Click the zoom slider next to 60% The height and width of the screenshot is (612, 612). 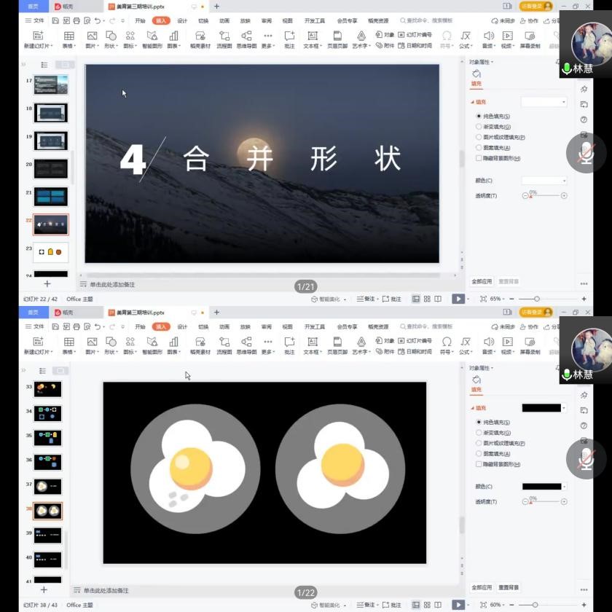535,605
